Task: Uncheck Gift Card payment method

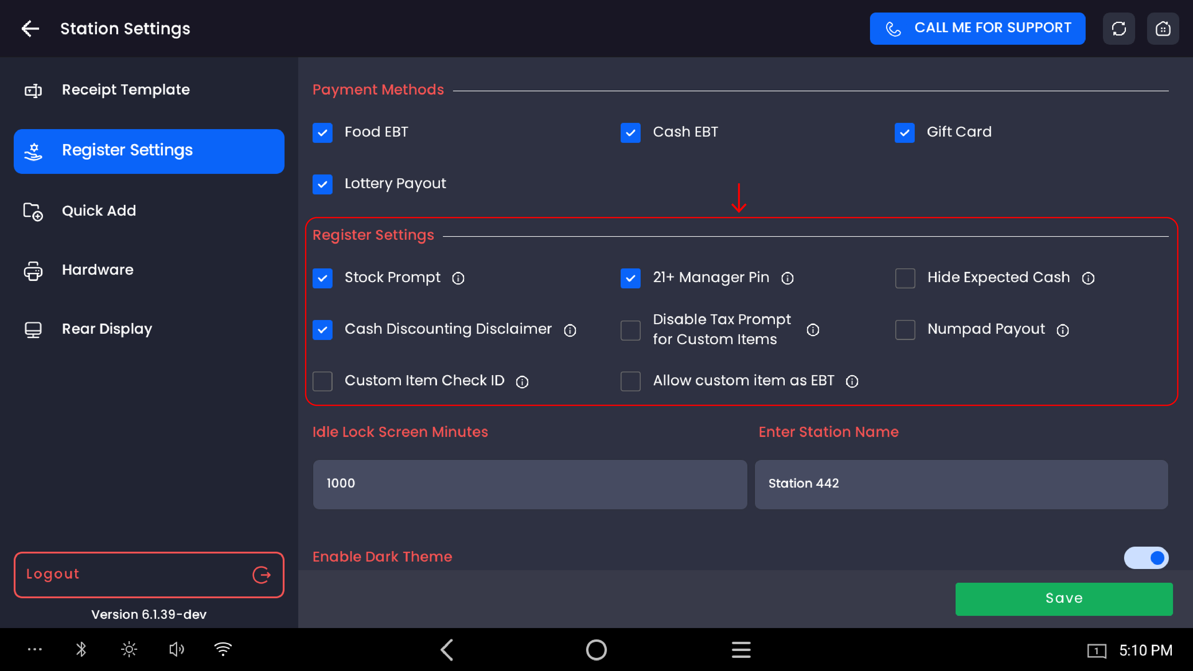Action: coord(905,132)
